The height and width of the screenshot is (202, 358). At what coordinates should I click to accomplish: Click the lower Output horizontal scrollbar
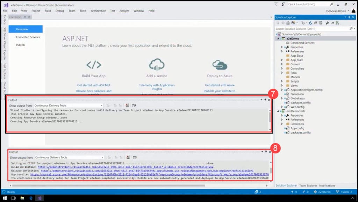click(x=108, y=186)
